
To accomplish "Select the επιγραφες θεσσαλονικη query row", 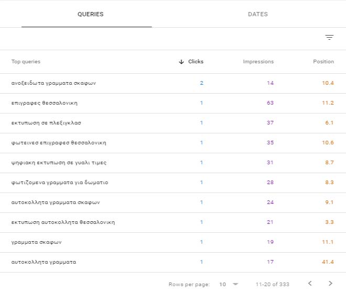I will [x=45, y=103].
